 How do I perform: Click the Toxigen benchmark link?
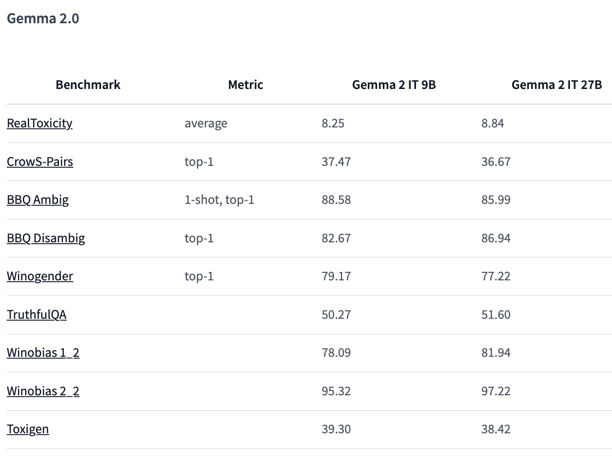(x=28, y=429)
